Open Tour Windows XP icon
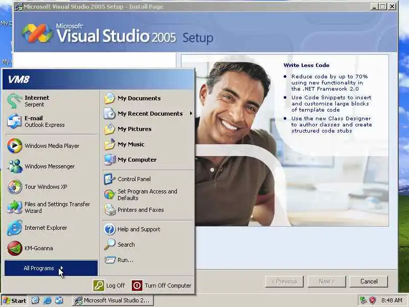Viewport: 409px width, 307px height. pyautogui.click(x=14, y=187)
